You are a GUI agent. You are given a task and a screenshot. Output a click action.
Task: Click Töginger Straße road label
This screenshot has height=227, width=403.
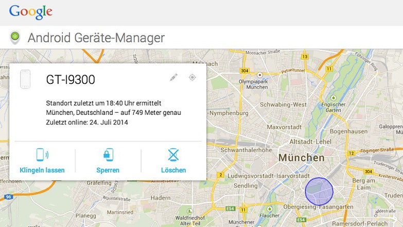[x=377, y=150]
